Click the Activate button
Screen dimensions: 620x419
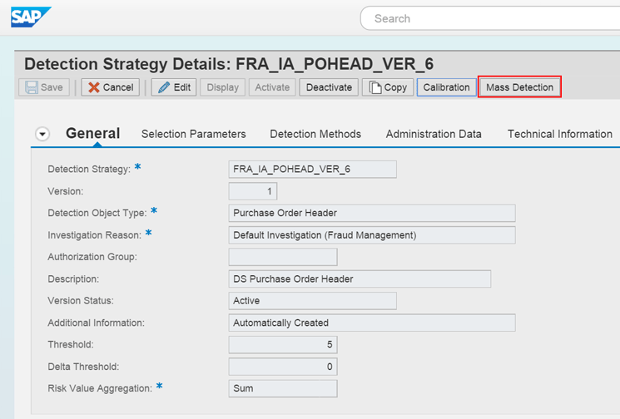[x=272, y=87]
